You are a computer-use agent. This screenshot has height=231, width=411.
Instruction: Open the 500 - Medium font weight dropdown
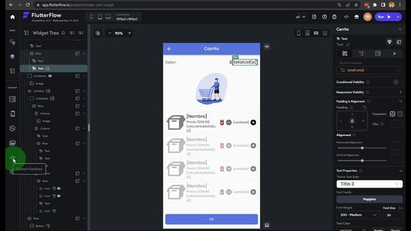pos(358,215)
